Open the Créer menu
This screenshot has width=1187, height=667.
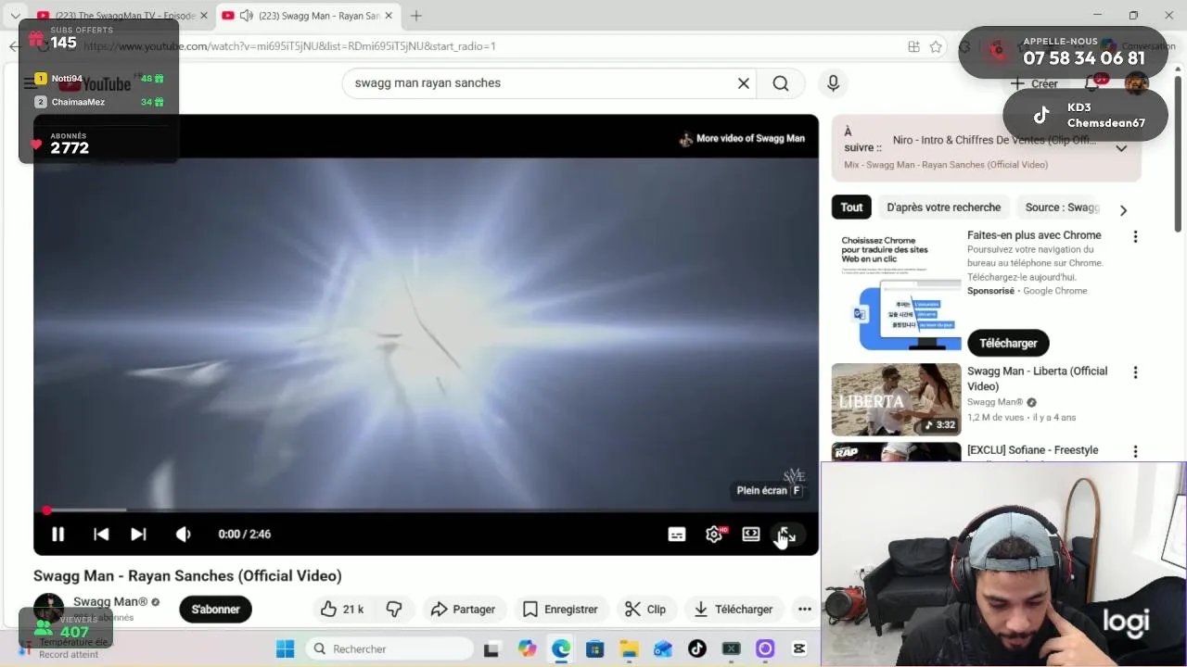tap(1034, 83)
